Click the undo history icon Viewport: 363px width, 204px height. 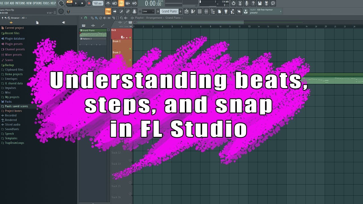click(x=233, y=3)
